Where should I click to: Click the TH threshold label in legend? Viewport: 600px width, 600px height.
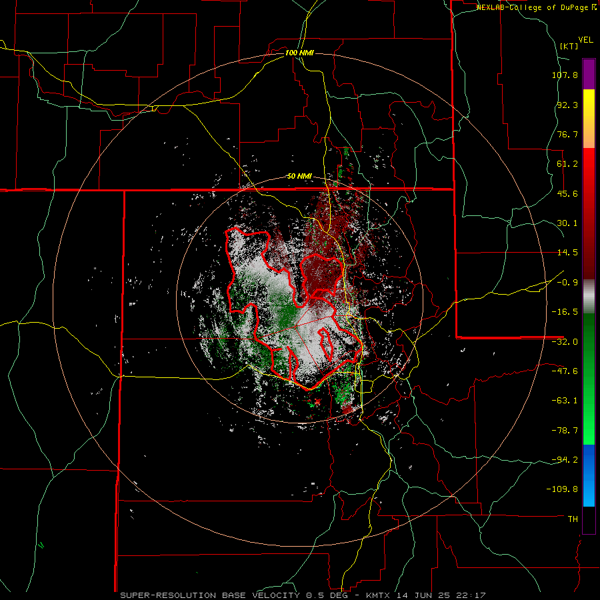point(573,519)
